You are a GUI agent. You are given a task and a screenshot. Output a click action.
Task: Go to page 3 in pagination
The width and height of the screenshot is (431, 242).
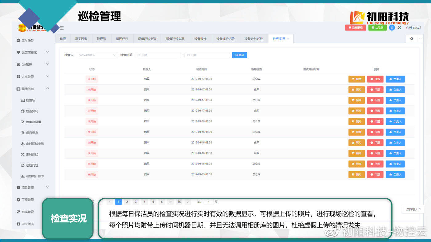(x=136, y=202)
